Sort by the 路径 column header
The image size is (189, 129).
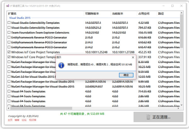169,13
